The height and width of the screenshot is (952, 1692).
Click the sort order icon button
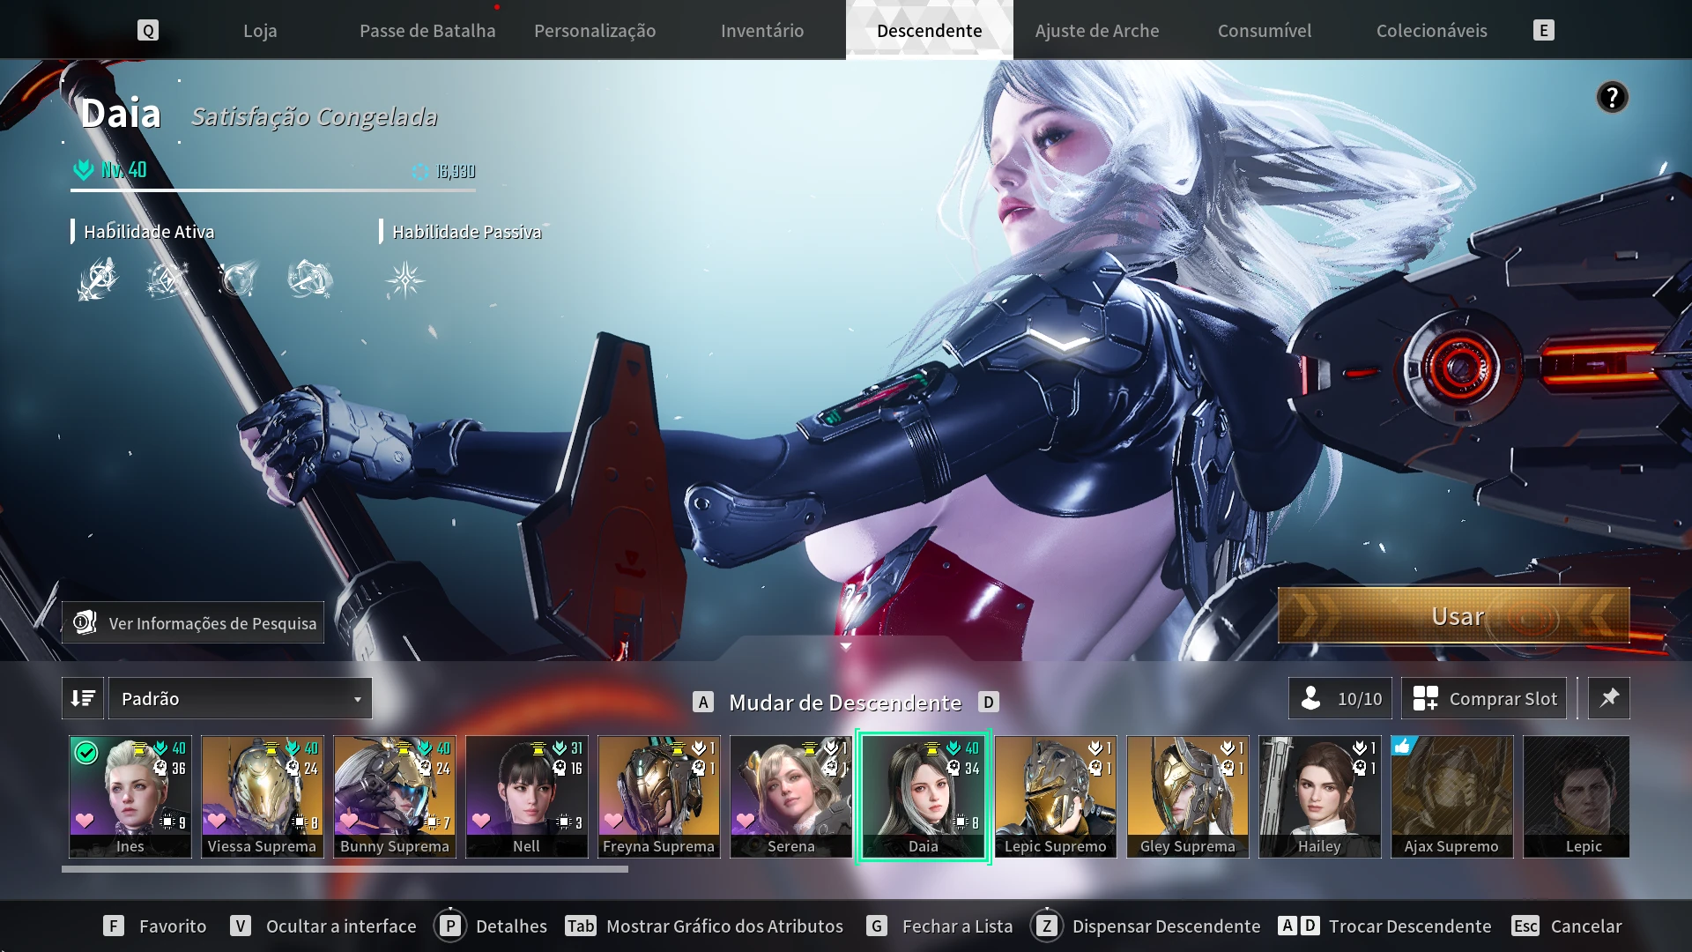click(83, 698)
